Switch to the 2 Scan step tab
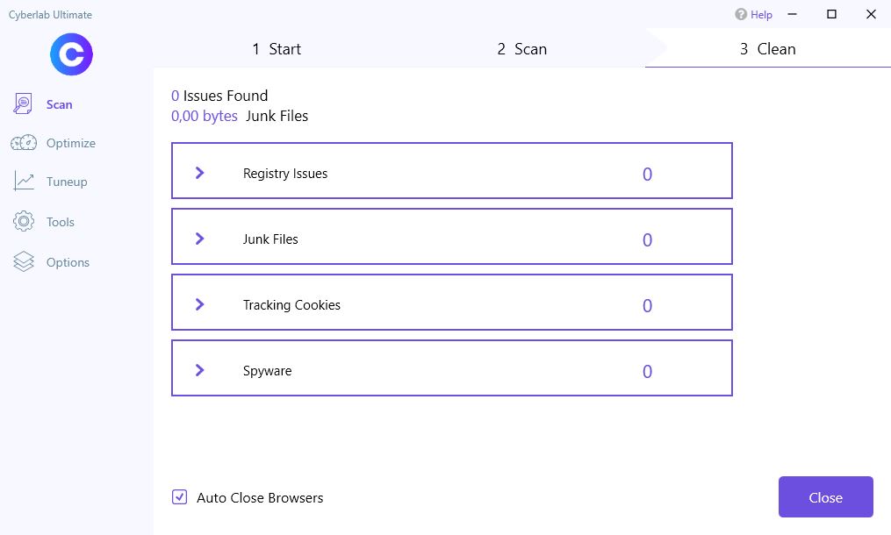This screenshot has height=535, width=891. (x=521, y=49)
